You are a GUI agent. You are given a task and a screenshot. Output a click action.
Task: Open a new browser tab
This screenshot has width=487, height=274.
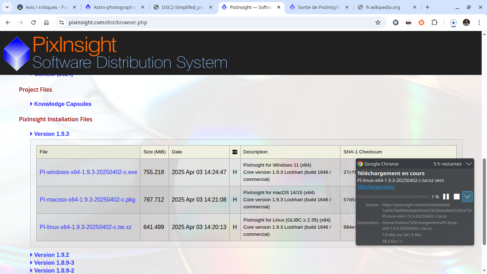[x=427, y=7]
